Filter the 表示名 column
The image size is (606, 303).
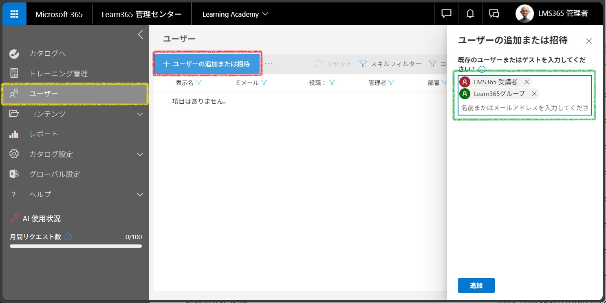click(198, 83)
